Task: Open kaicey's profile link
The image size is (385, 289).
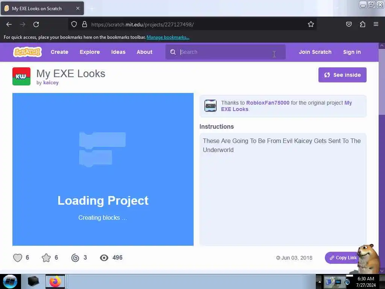Action: pos(51,82)
